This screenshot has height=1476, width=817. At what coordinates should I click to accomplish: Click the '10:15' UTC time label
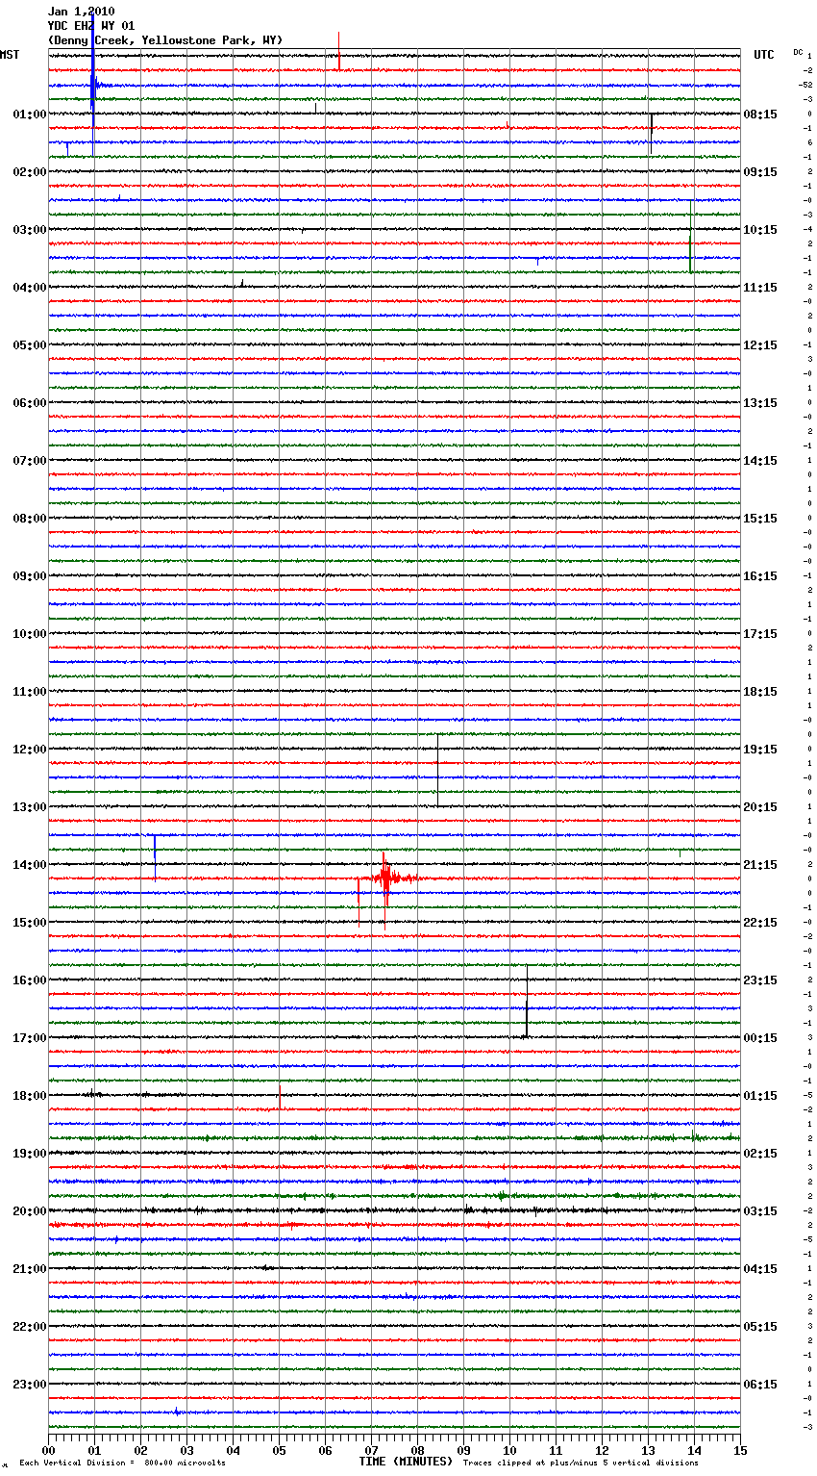pyautogui.click(x=760, y=230)
